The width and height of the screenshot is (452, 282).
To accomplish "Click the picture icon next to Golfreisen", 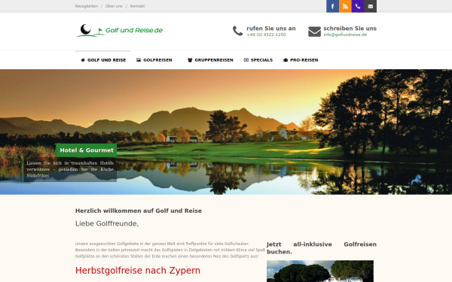I will [x=139, y=60].
